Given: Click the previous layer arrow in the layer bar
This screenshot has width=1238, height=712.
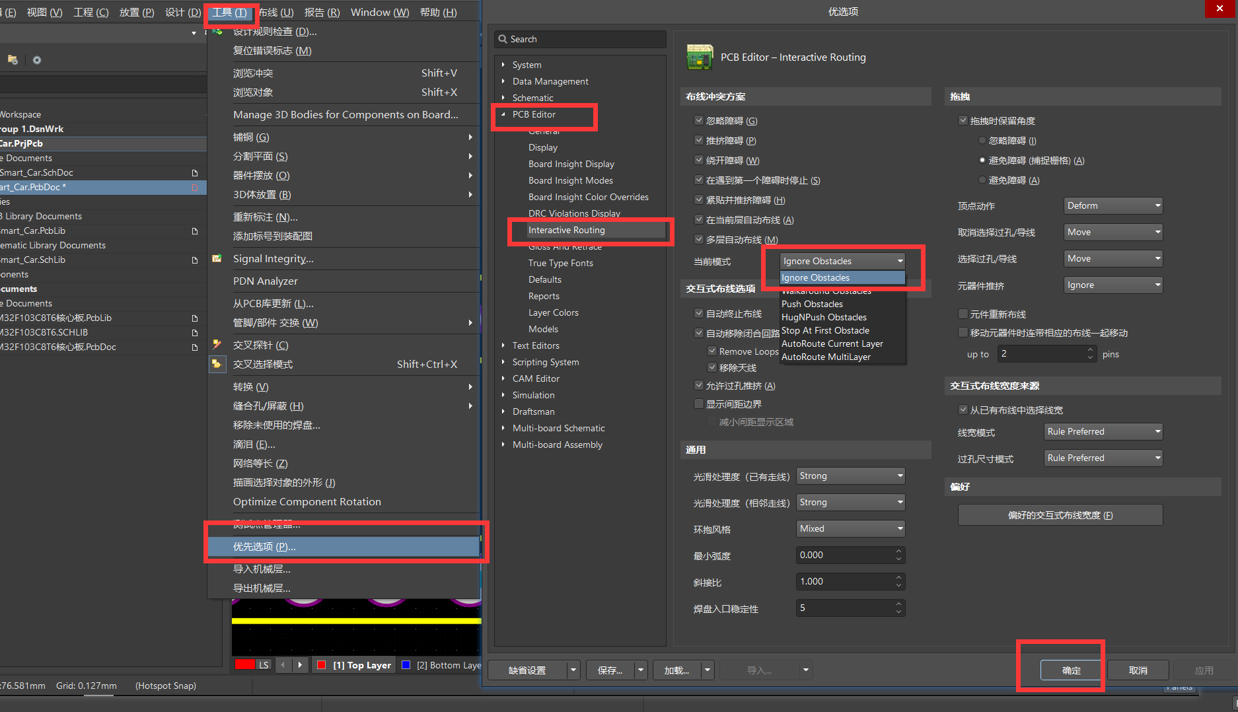Looking at the screenshot, I should coord(283,665).
